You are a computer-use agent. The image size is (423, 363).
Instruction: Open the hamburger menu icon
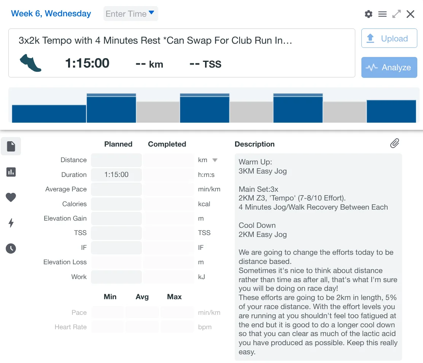tap(382, 14)
